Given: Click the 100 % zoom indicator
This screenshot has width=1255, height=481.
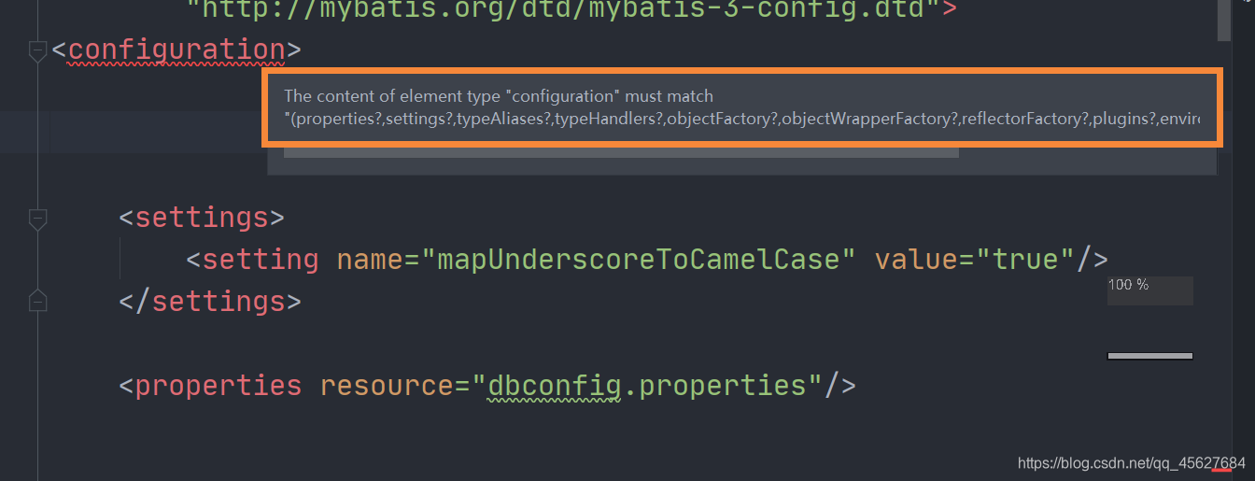Looking at the screenshot, I should coord(1149,290).
